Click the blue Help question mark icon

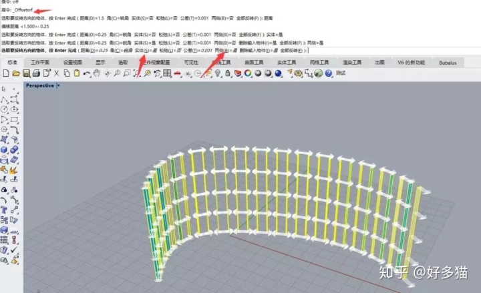coord(328,73)
